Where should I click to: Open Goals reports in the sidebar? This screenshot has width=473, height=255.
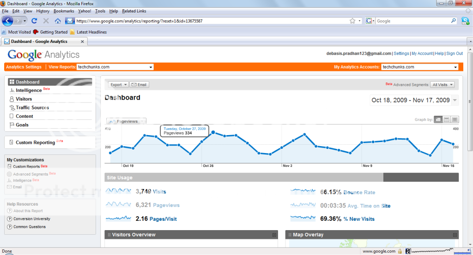(22, 125)
